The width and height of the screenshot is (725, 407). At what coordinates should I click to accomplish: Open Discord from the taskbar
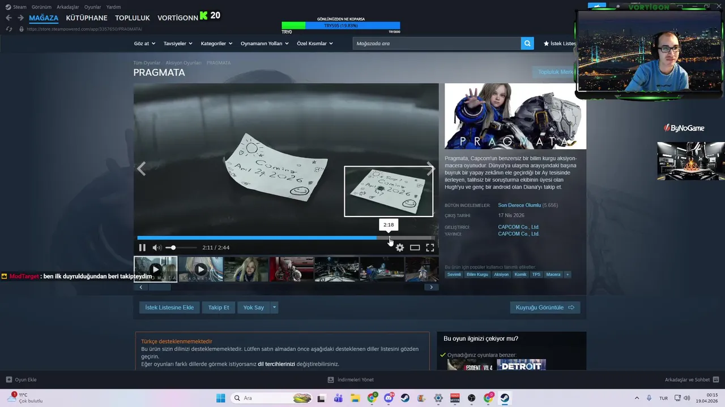389,398
